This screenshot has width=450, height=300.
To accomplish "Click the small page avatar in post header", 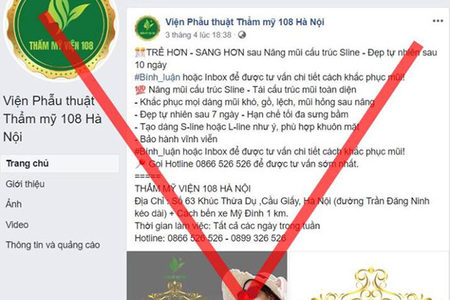I will coord(148,28).
